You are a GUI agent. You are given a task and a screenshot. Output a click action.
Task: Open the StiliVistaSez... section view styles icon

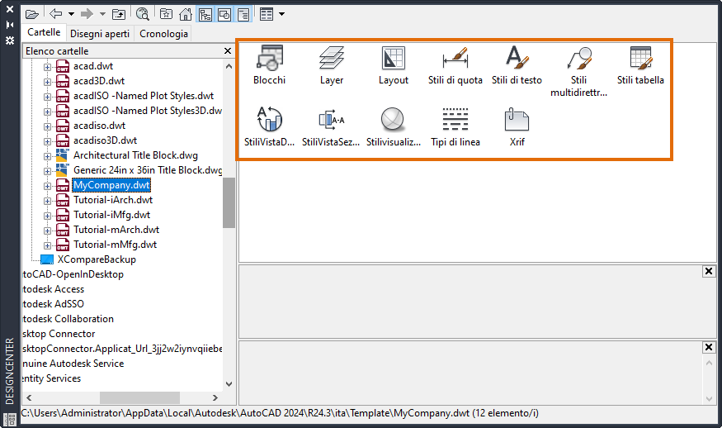tap(331, 127)
